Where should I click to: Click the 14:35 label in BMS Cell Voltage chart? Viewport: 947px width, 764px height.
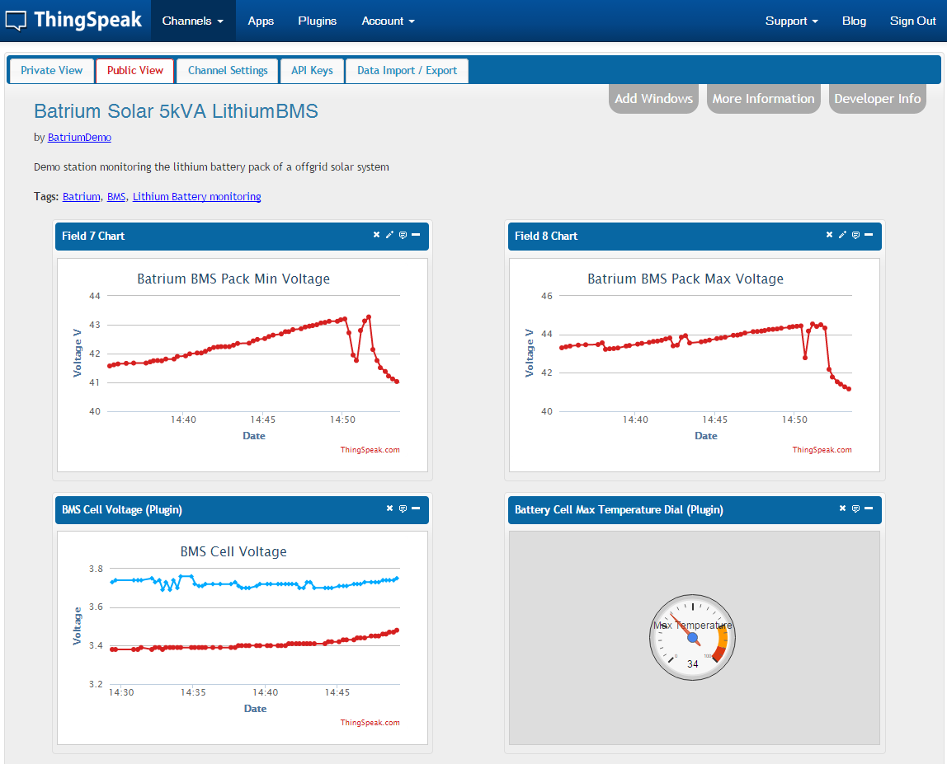pos(193,692)
